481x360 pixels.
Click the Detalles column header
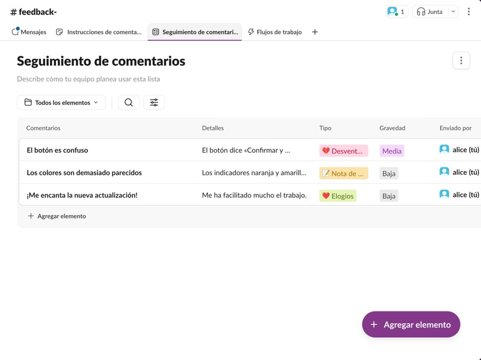pos(213,128)
